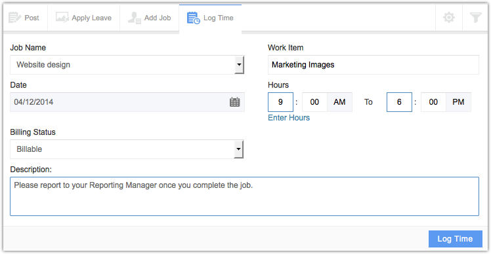Open the Website design combo box
This screenshot has height=254, width=491.
click(127, 65)
